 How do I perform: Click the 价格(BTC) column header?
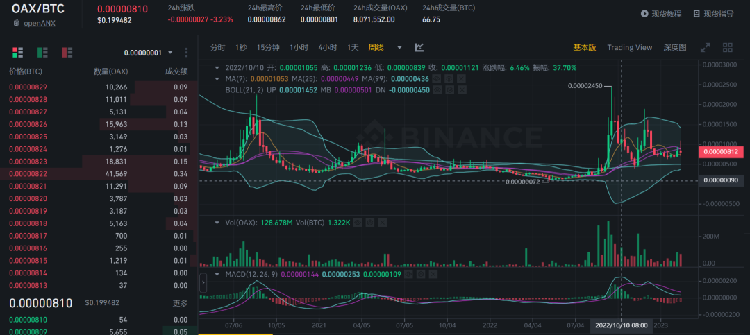[26, 71]
